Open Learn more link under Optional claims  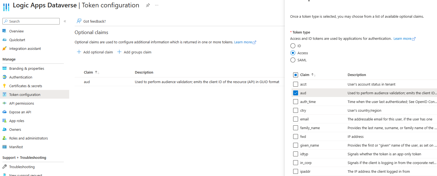point(245,42)
